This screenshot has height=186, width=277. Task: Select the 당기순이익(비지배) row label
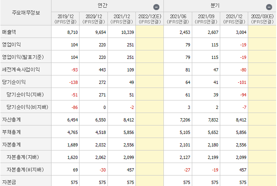[28, 107]
